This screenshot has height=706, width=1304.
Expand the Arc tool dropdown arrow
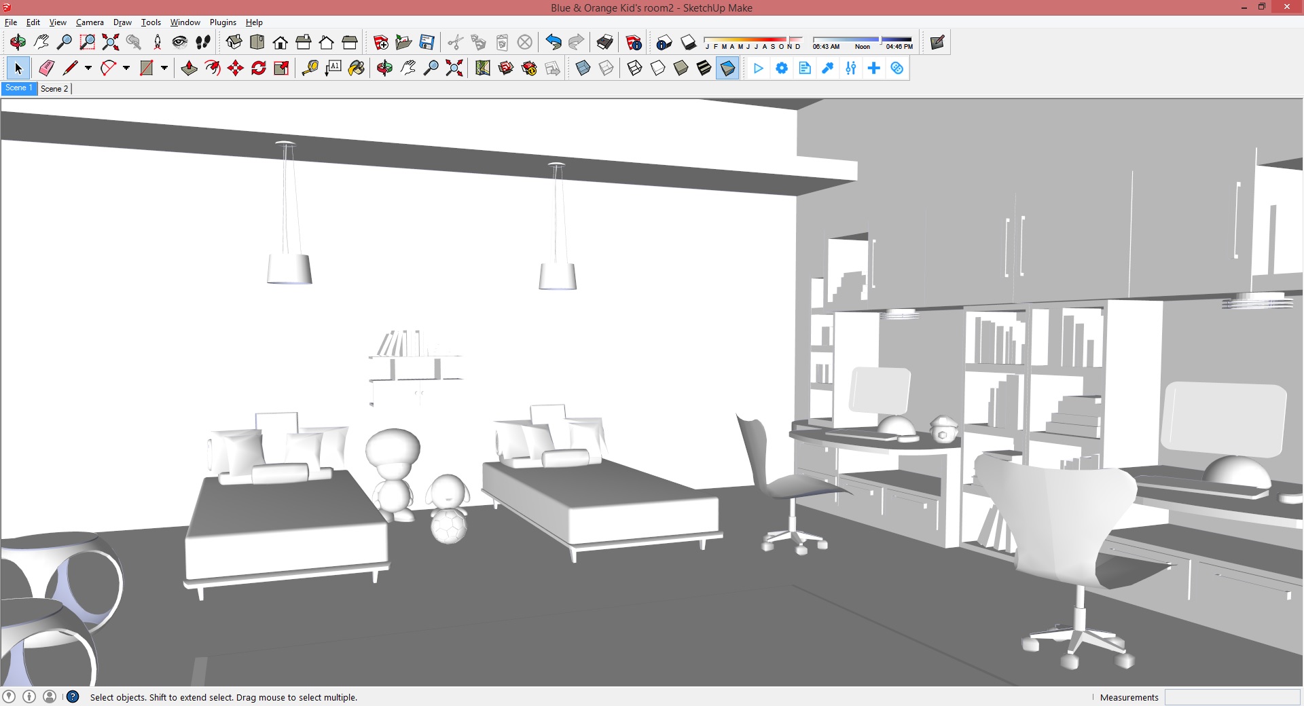point(126,68)
